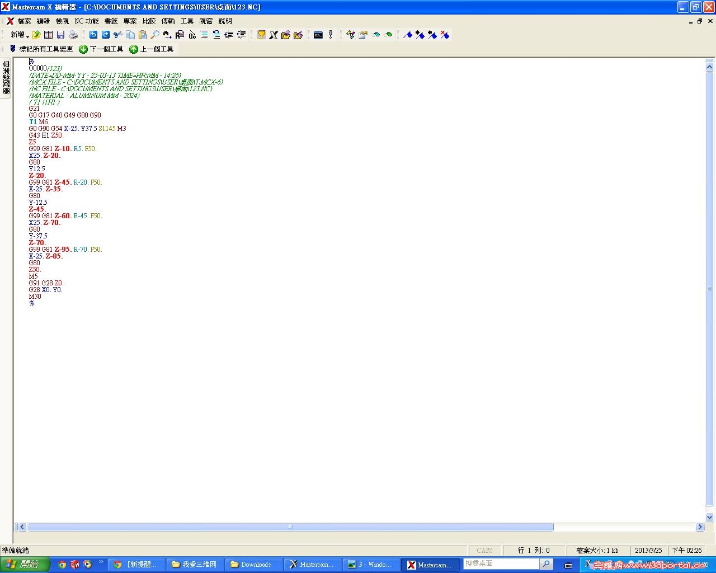Print the document using printer icon
716x573 pixels.
click(73, 35)
